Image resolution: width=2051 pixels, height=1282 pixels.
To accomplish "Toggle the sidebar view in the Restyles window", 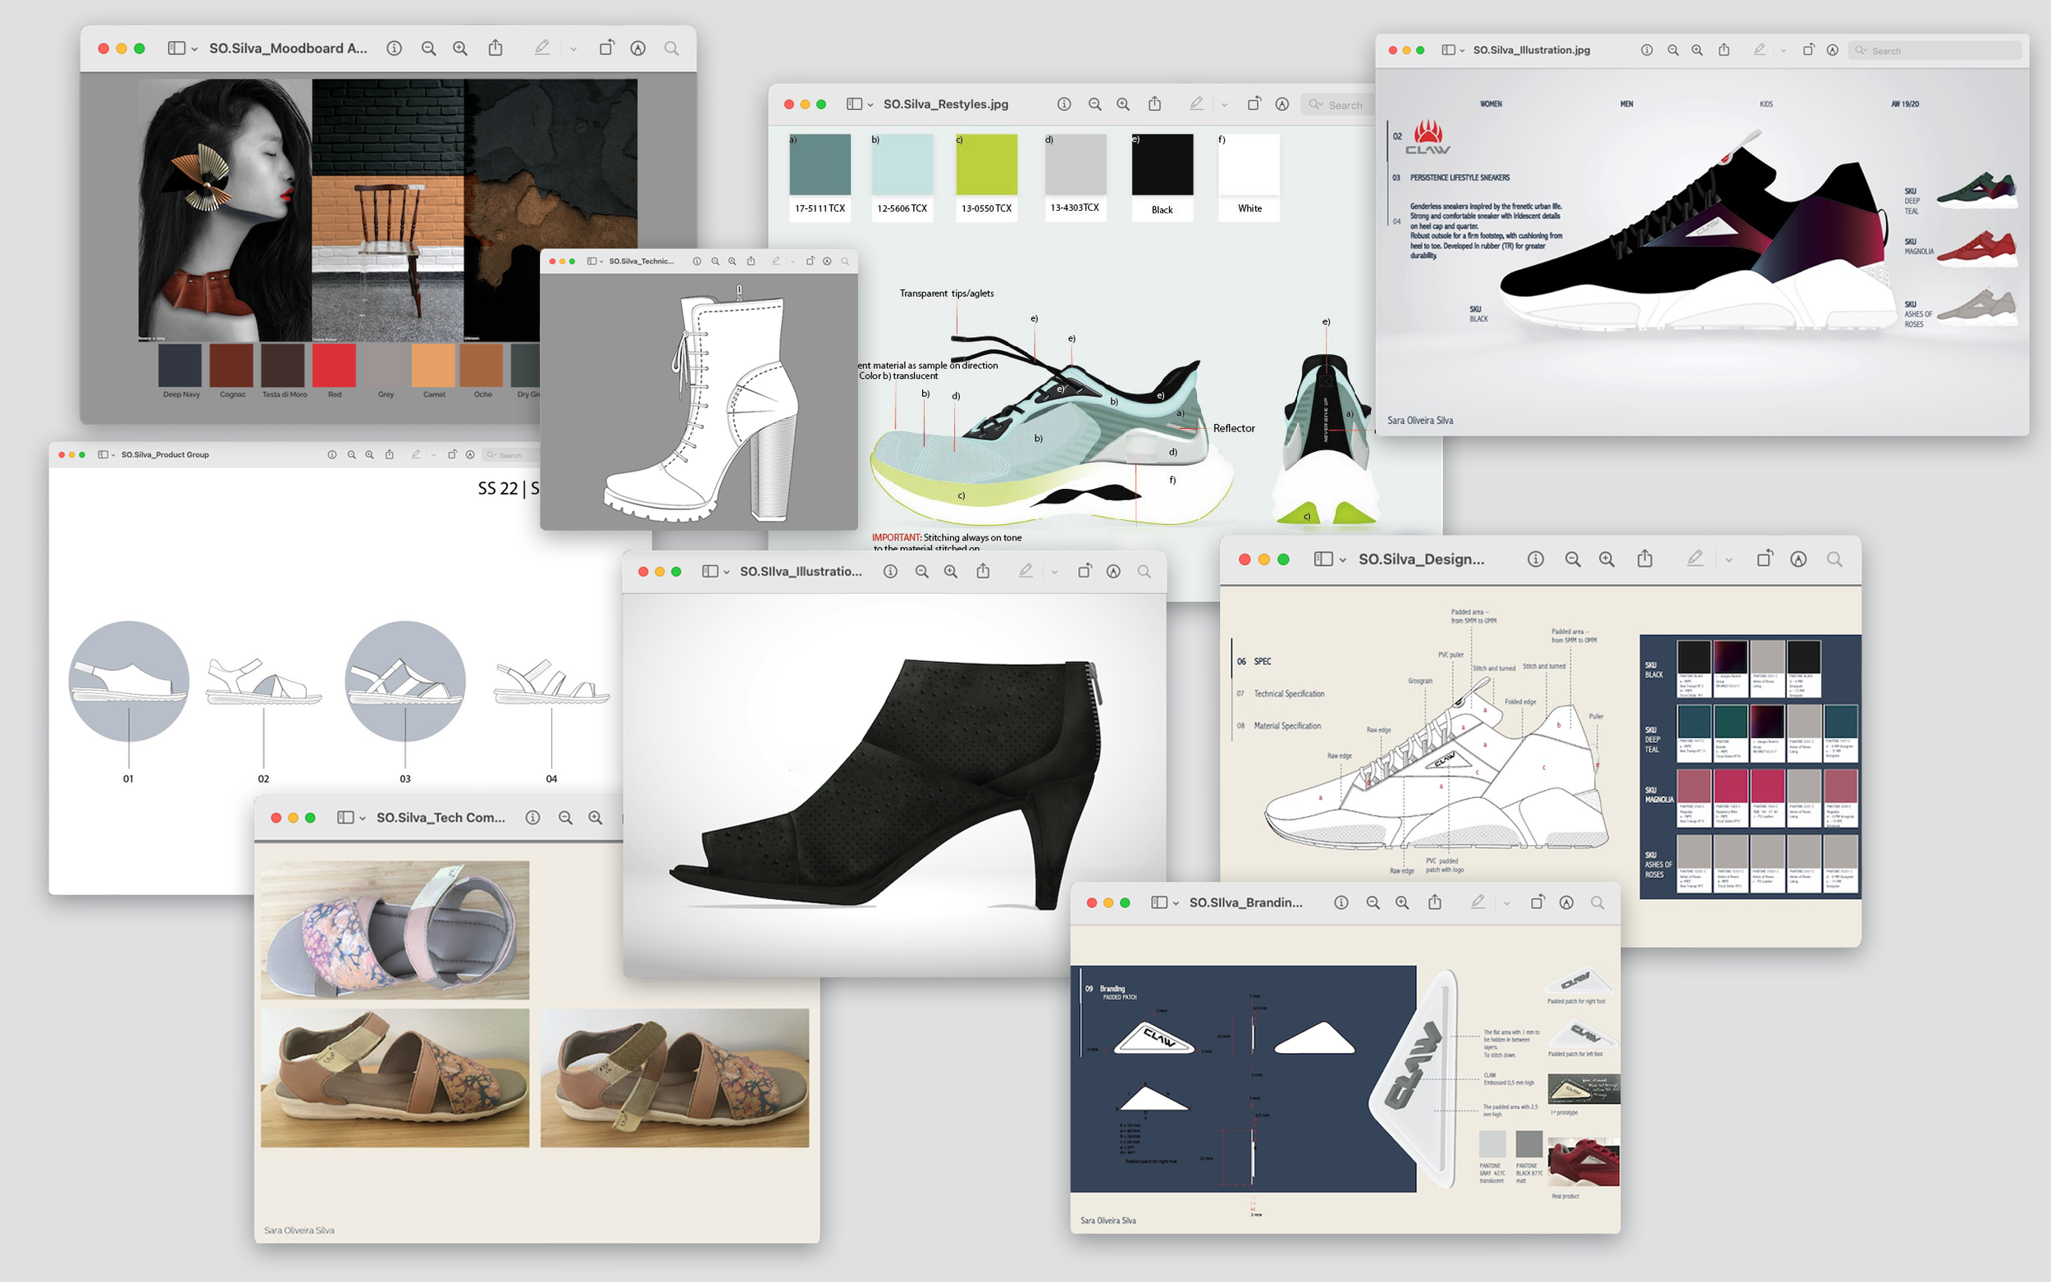I will click(854, 104).
